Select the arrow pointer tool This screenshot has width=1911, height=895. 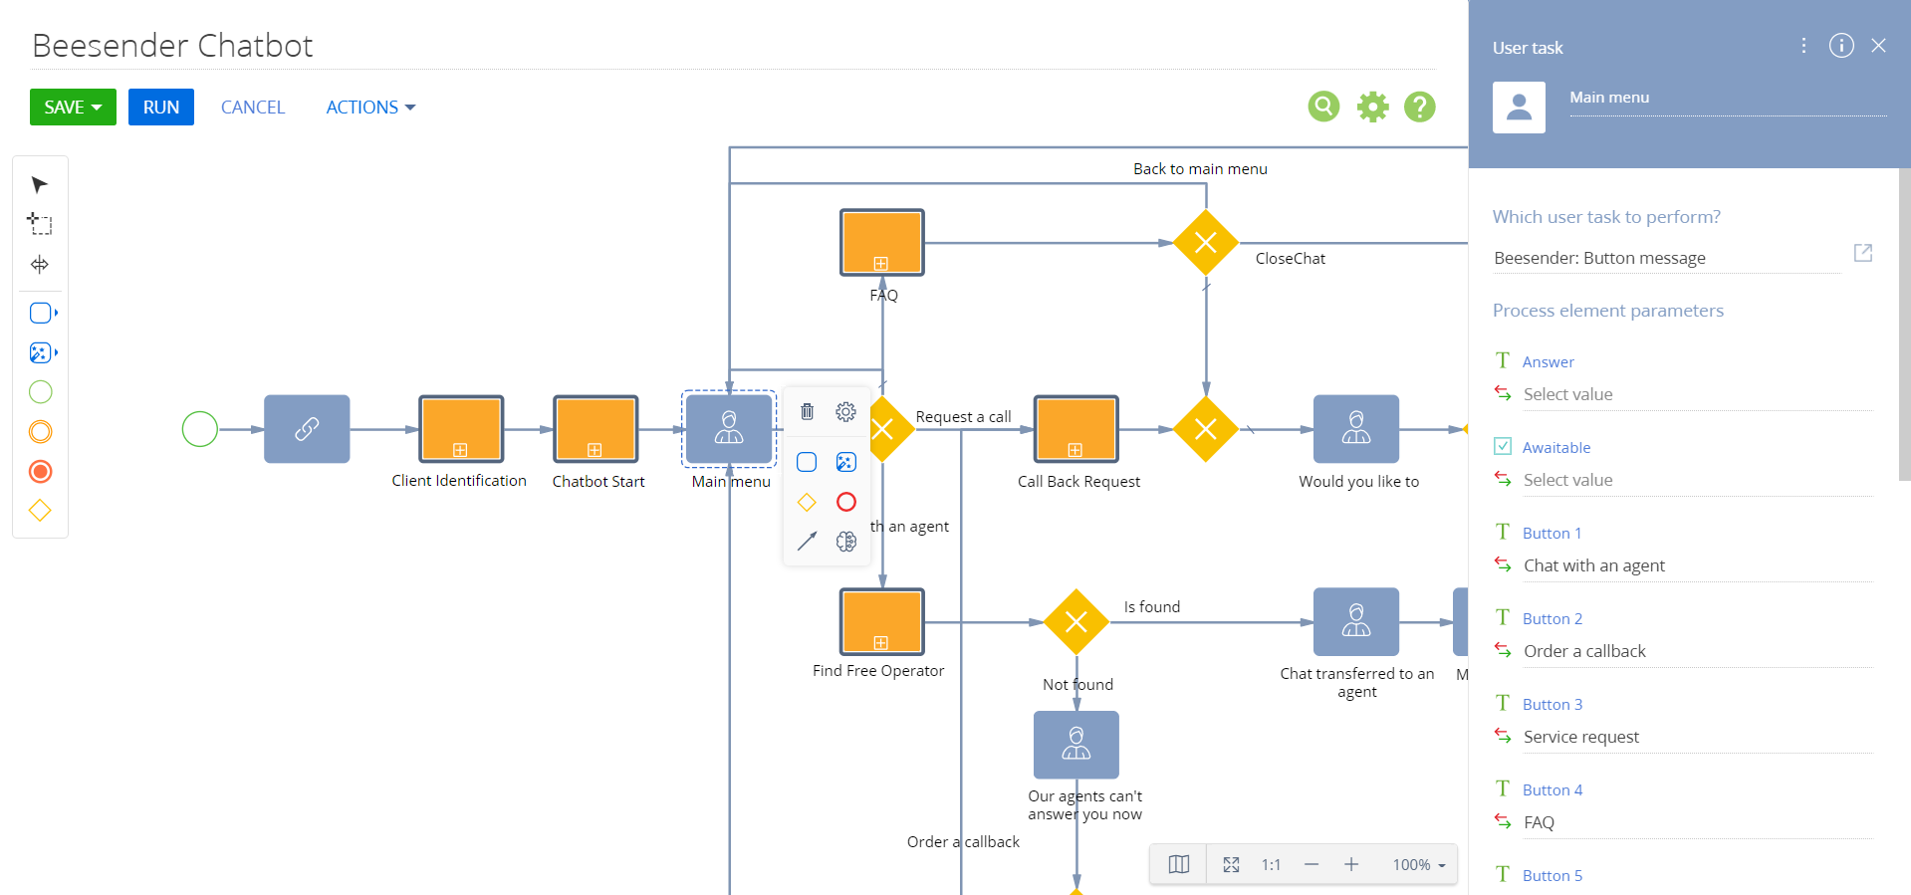[40, 185]
